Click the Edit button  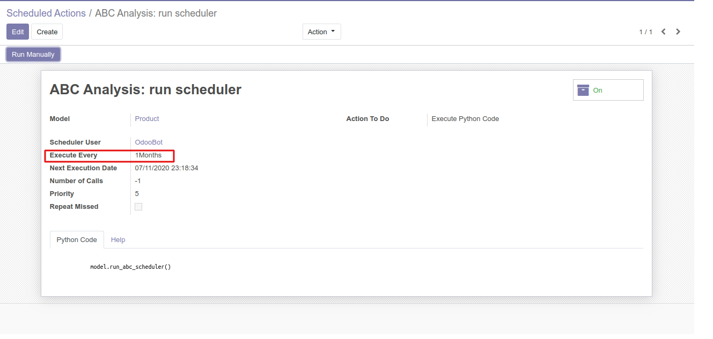[18, 32]
